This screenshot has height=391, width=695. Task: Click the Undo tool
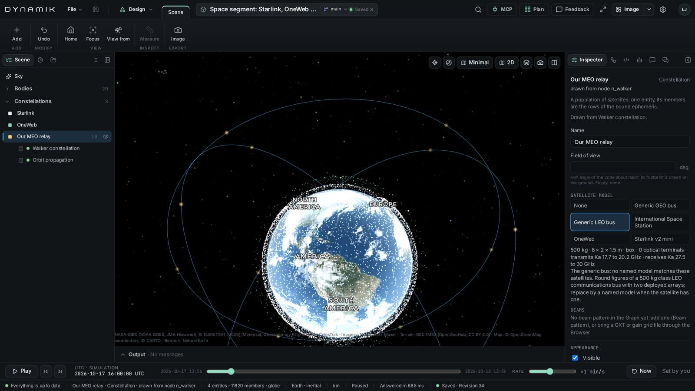click(x=44, y=34)
